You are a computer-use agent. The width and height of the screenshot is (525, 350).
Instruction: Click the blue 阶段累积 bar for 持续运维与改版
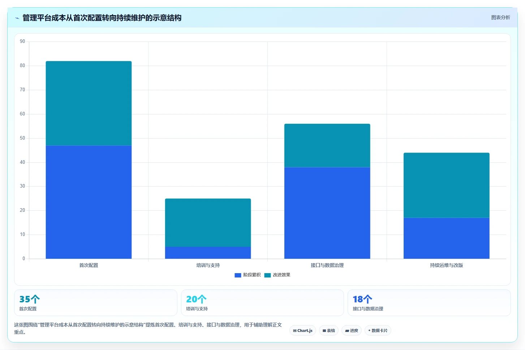446,238
